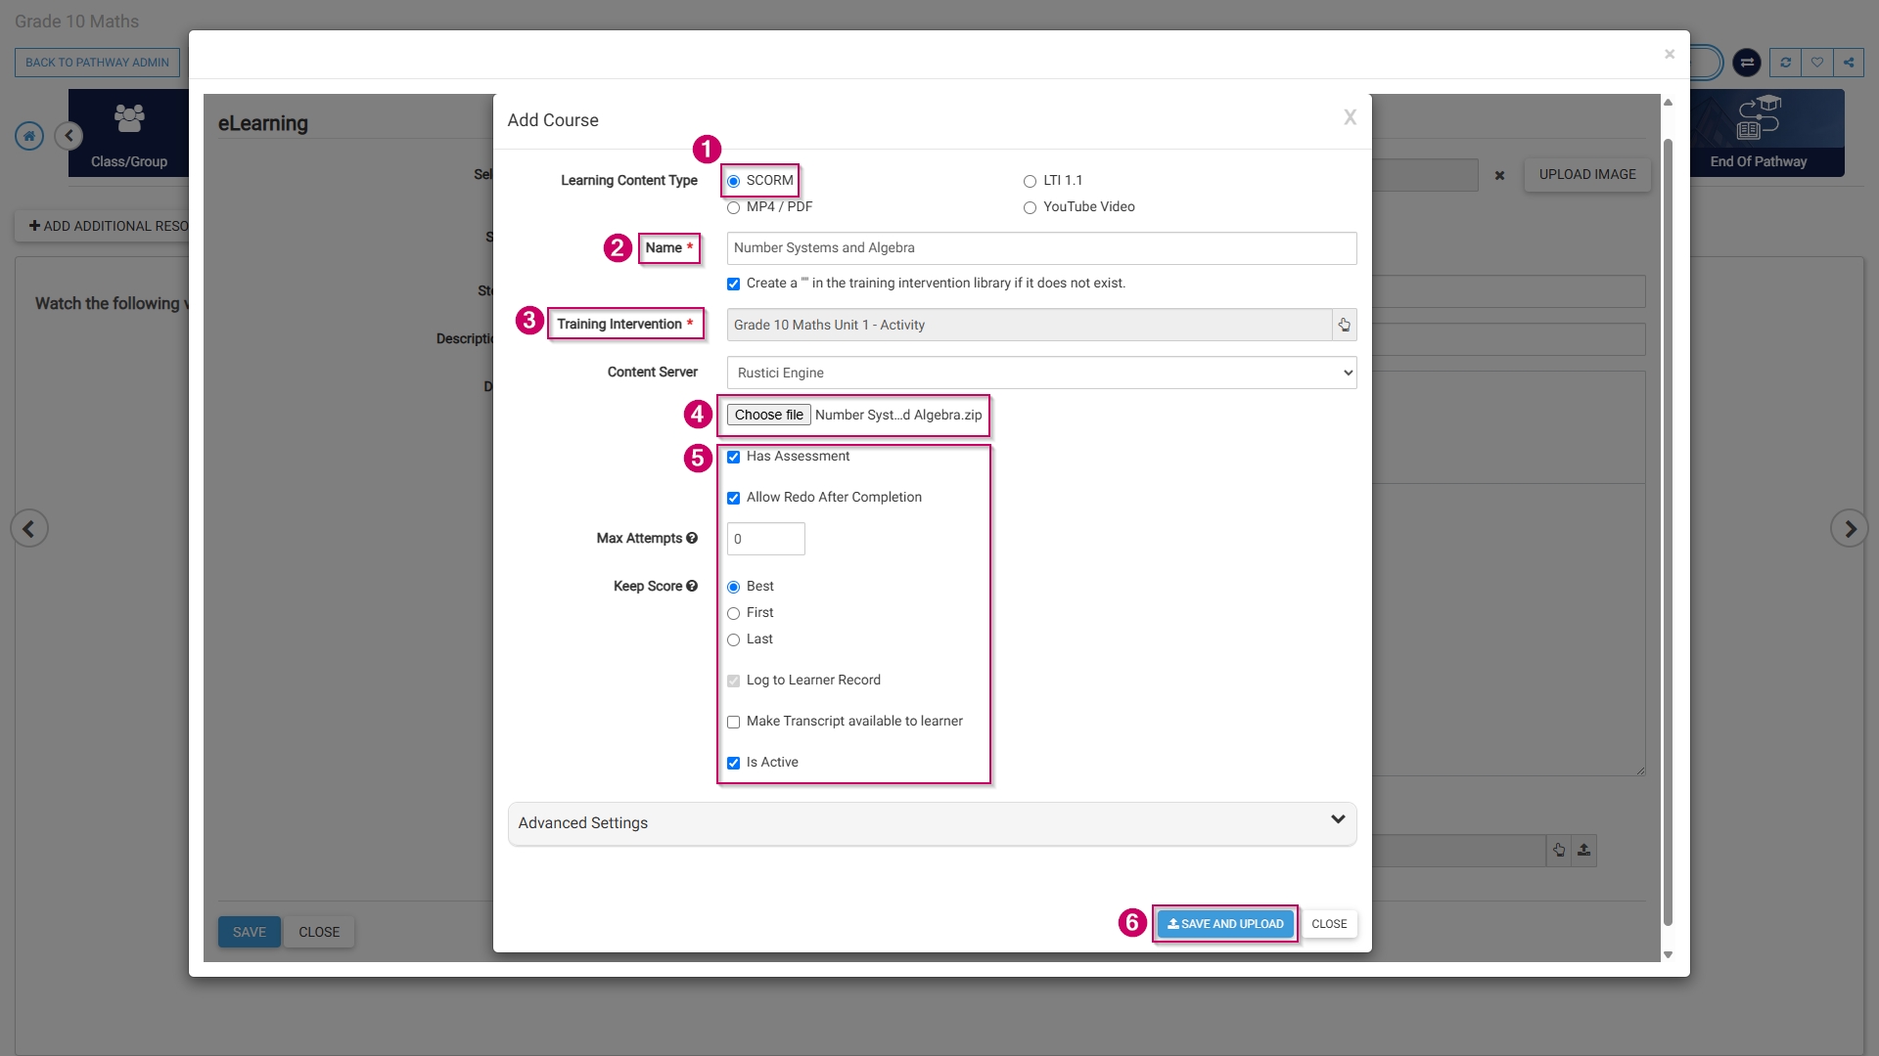Screen dimensions: 1879x1056
Task: Select the LTI 1.1 content type
Action: click(1030, 181)
